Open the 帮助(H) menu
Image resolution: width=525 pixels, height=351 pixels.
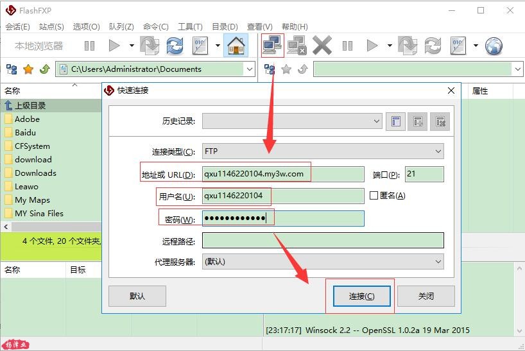(x=295, y=27)
